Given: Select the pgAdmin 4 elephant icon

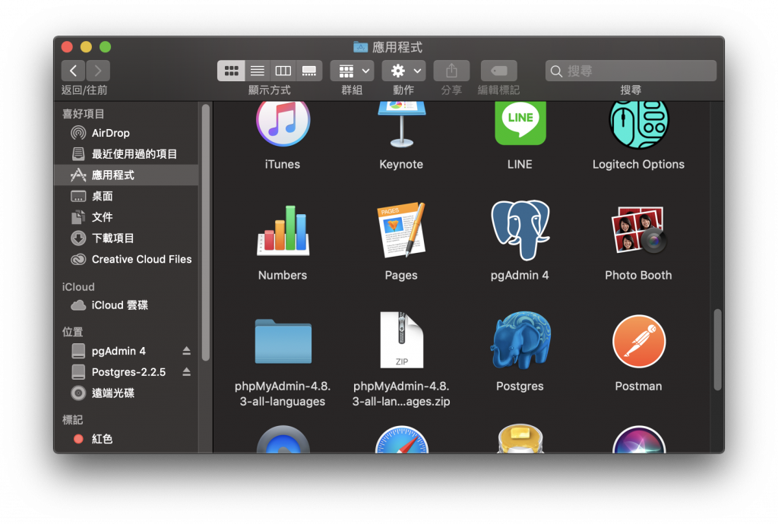Looking at the screenshot, I should (x=520, y=230).
